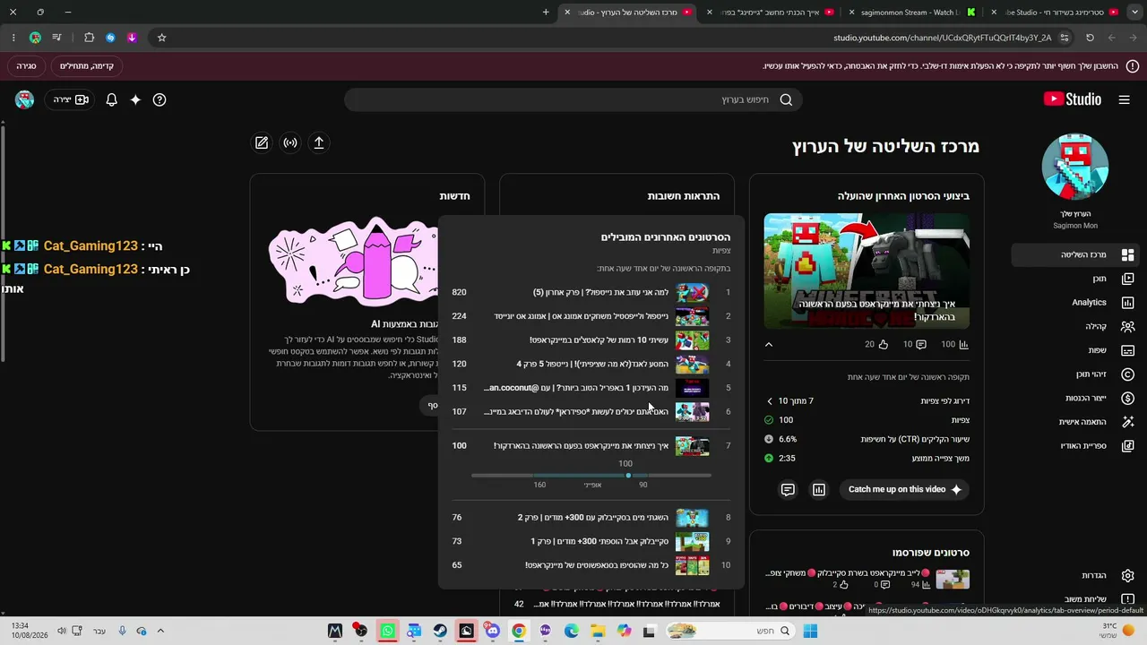Open Analytics in the sidebar
Image resolution: width=1147 pixels, height=645 pixels.
[x=1074, y=303]
